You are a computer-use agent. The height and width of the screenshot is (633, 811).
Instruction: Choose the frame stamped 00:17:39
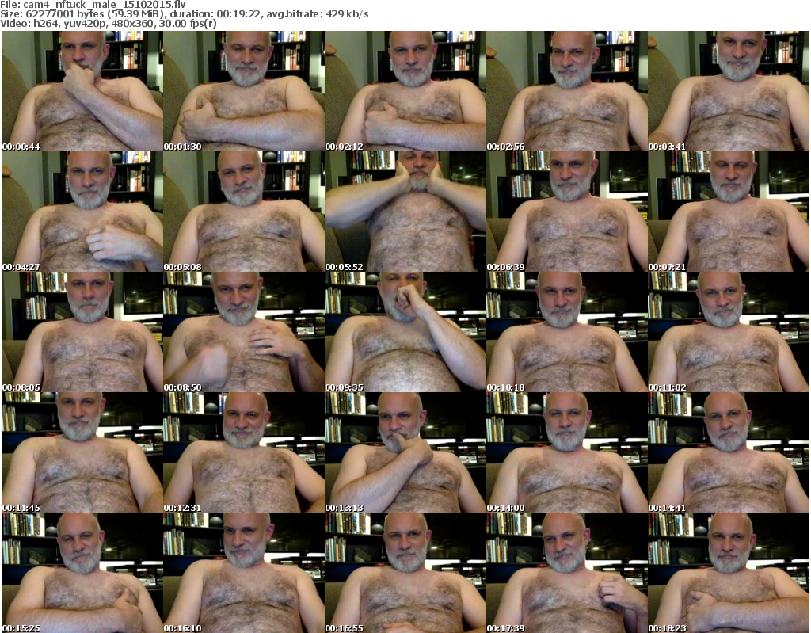(x=567, y=573)
